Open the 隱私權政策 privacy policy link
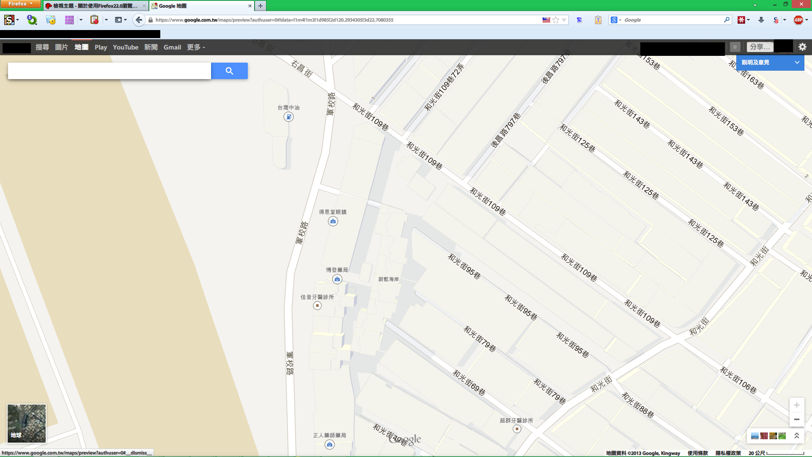812x457 pixels. click(728, 453)
